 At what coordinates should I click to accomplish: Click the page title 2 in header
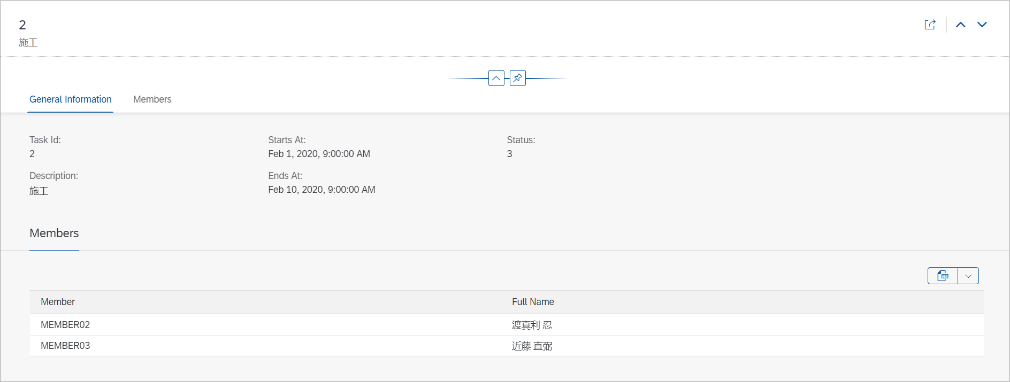[22, 25]
